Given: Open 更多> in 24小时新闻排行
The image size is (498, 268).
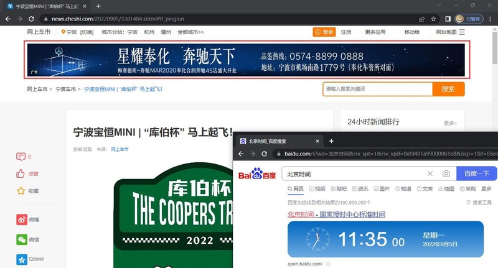Looking at the screenshot, I should pos(450,123).
